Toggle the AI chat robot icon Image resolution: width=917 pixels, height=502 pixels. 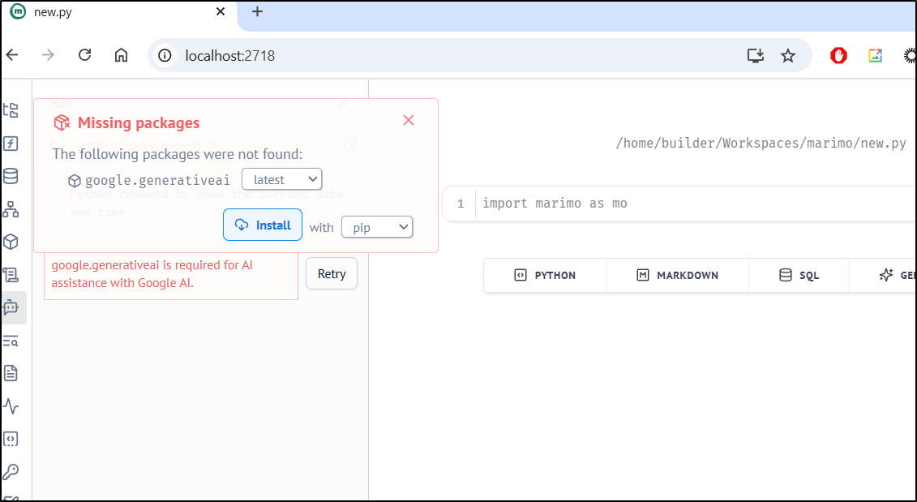coord(11,307)
